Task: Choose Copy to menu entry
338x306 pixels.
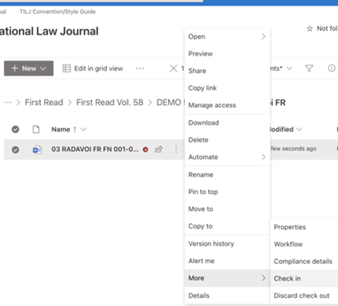Action: [227, 226]
